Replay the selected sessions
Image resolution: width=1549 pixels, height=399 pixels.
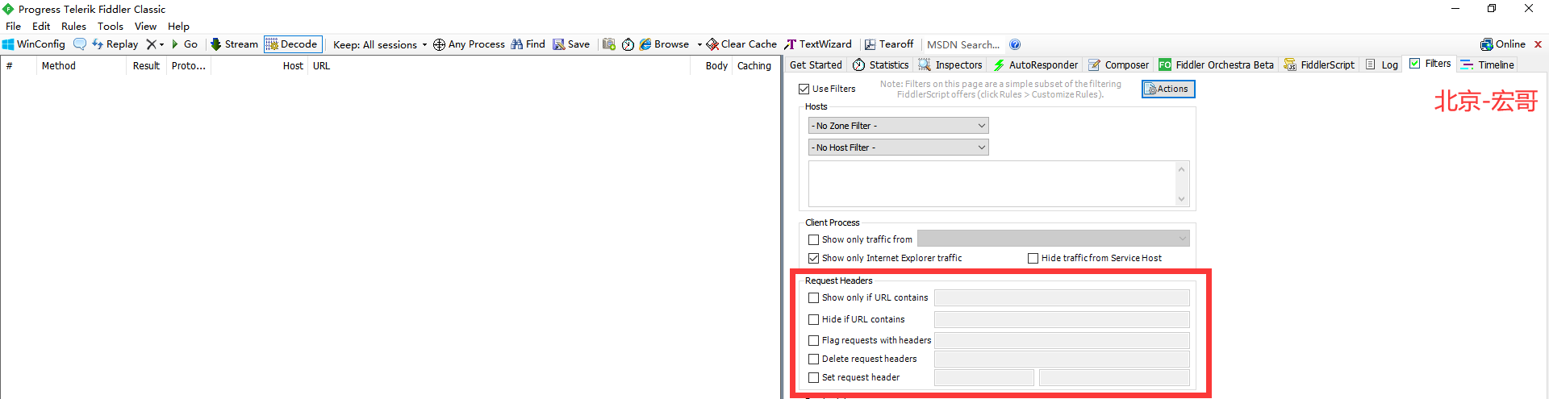pos(115,44)
